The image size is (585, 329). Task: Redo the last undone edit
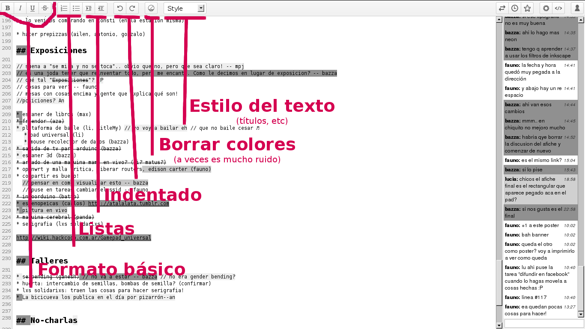tap(132, 8)
